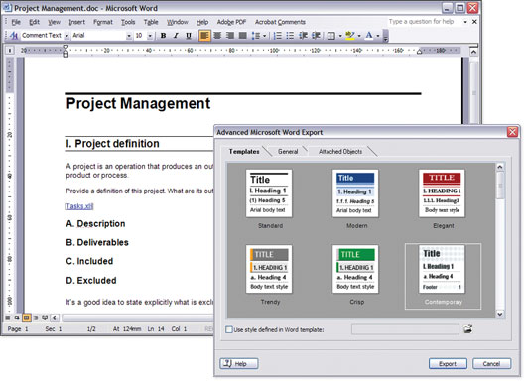This screenshot has width=525, height=382.
Task: Open the help question dropdown arrow
Action: coord(465,22)
